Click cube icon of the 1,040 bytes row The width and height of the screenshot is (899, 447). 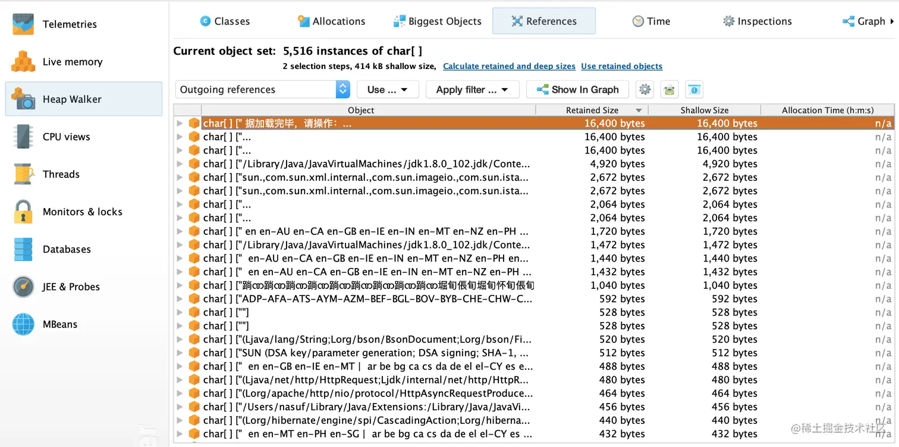pyautogui.click(x=194, y=285)
